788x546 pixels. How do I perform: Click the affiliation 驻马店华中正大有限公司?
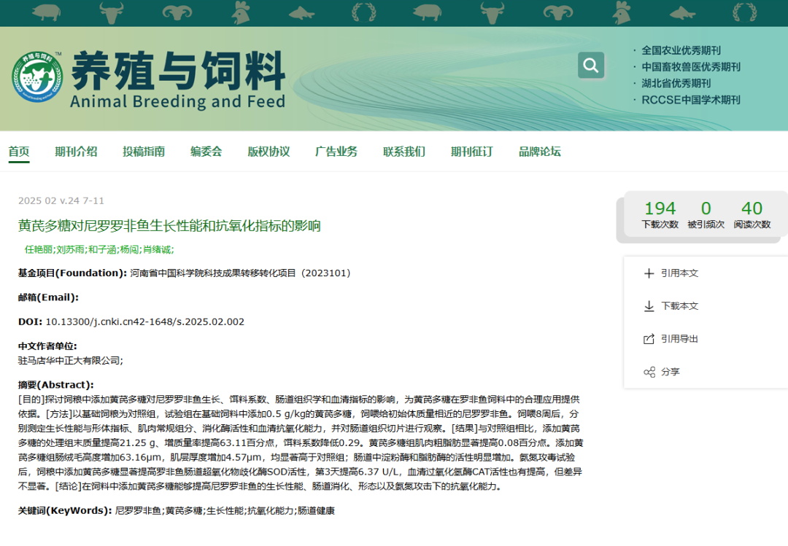click(x=69, y=361)
